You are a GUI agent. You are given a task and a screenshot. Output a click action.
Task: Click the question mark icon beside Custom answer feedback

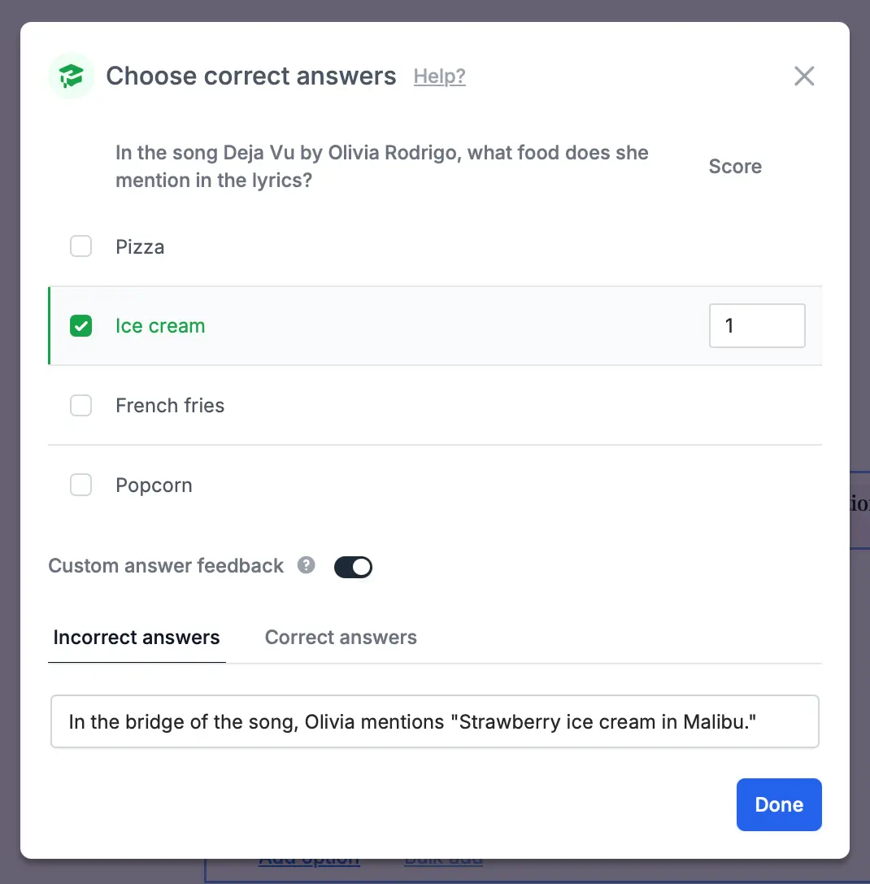pyautogui.click(x=307, y=565)
